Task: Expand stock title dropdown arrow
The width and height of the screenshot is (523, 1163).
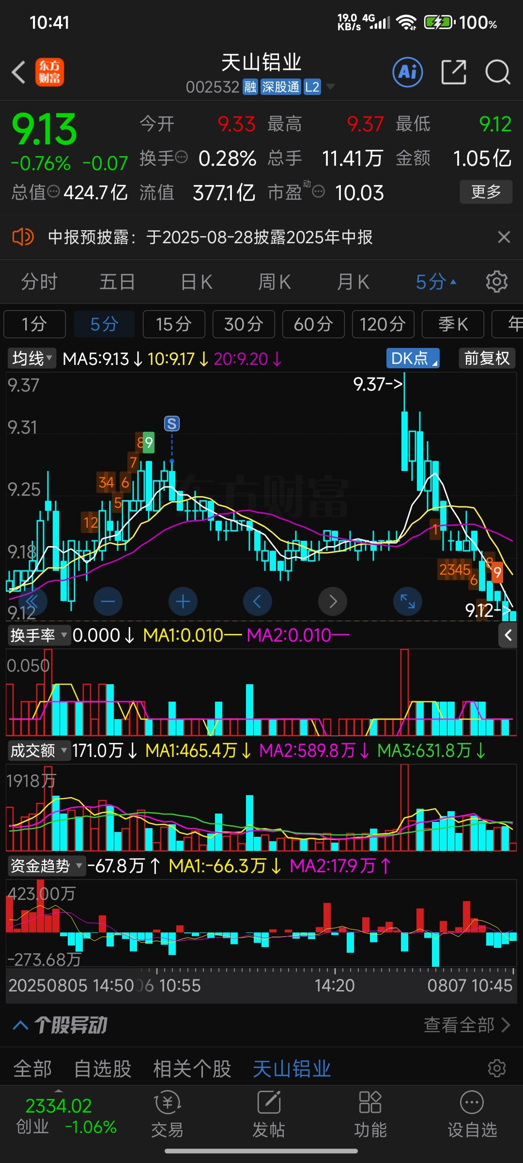Action: tap(330, 87)
